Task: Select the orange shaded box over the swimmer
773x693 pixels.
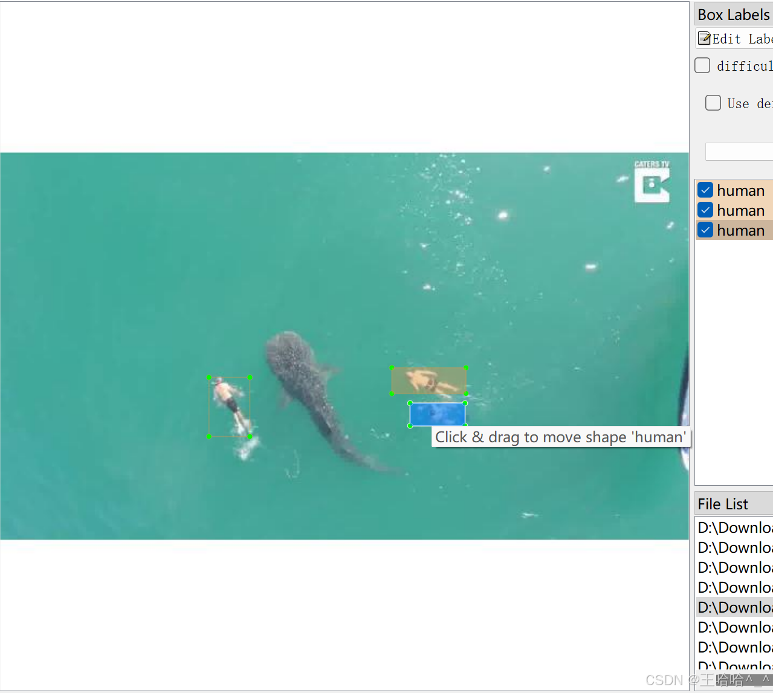Action: pos(429,381)
